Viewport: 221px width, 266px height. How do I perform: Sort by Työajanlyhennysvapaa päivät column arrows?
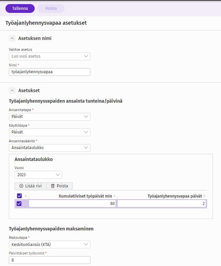pos(204,196)
